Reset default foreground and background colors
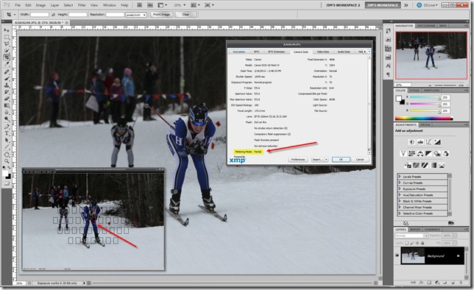Viewport: 474px width, 290px height. coord(4,167)
